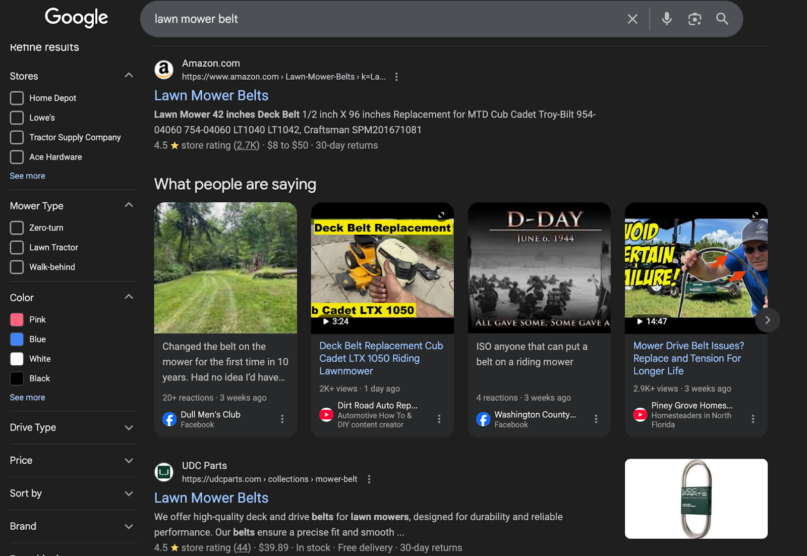Show next cards with carousel arrow
The width and height of the screenshot is (807, 556).
coord(767,320)
